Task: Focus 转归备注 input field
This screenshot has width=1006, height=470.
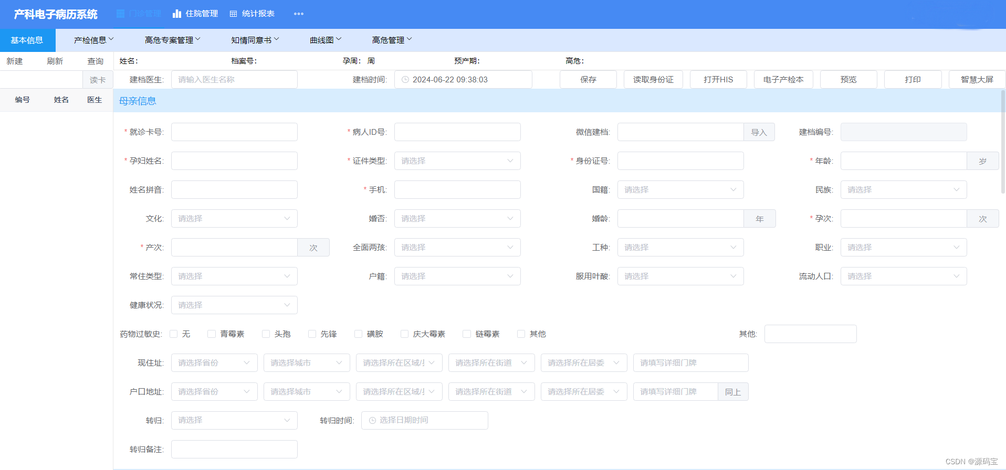Action: 234,450
